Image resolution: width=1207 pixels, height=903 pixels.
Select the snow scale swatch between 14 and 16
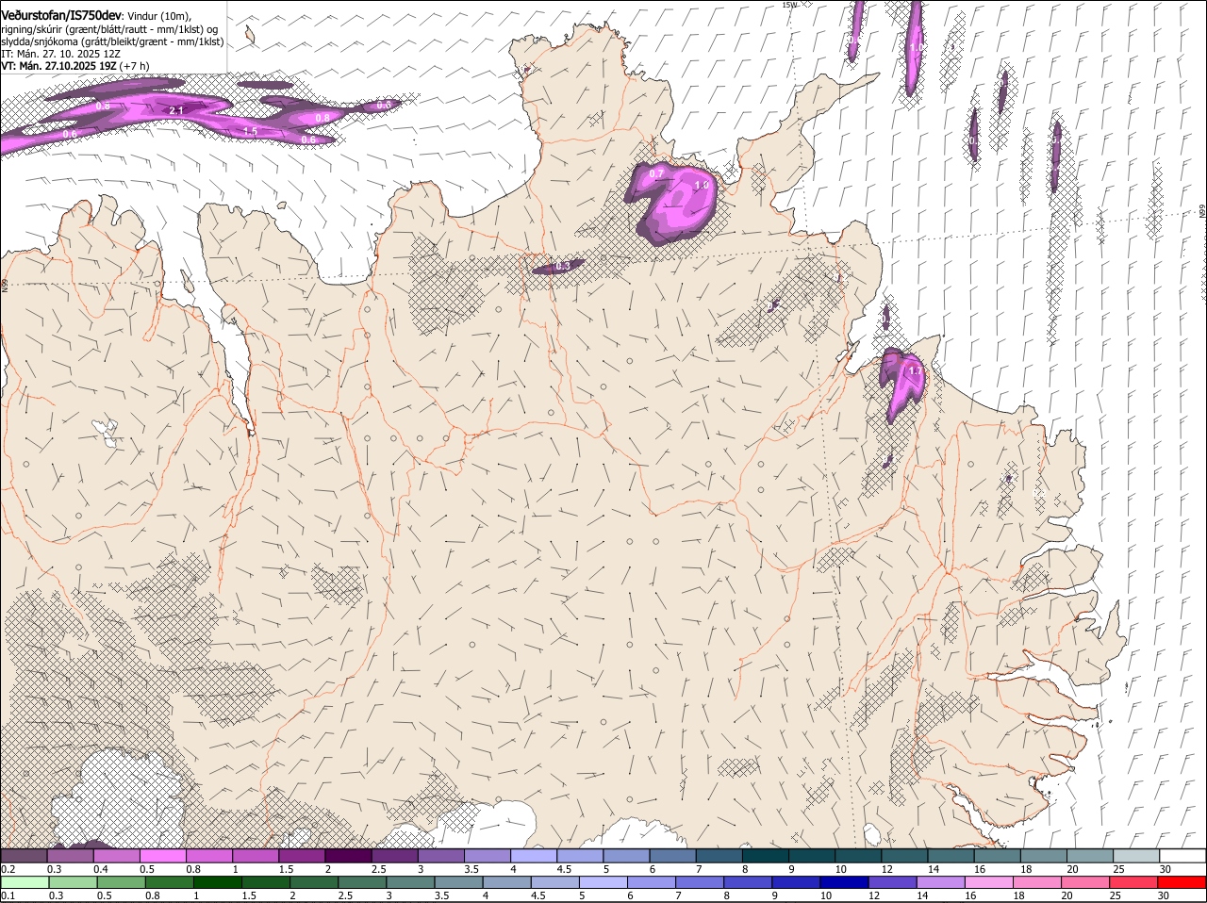[x=951, y=856]
